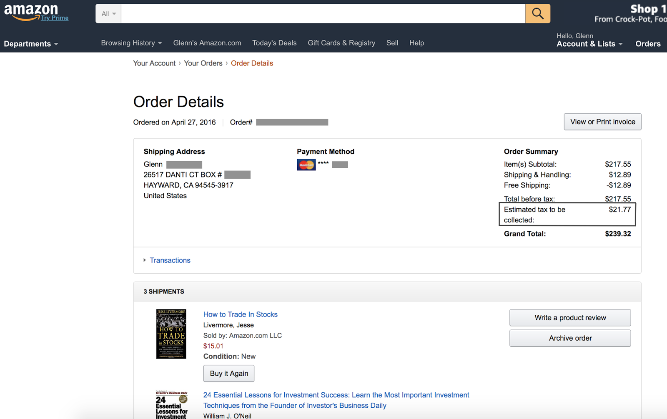Click Write a product review
The image size is (667, 419).
(x=570, y=318)
